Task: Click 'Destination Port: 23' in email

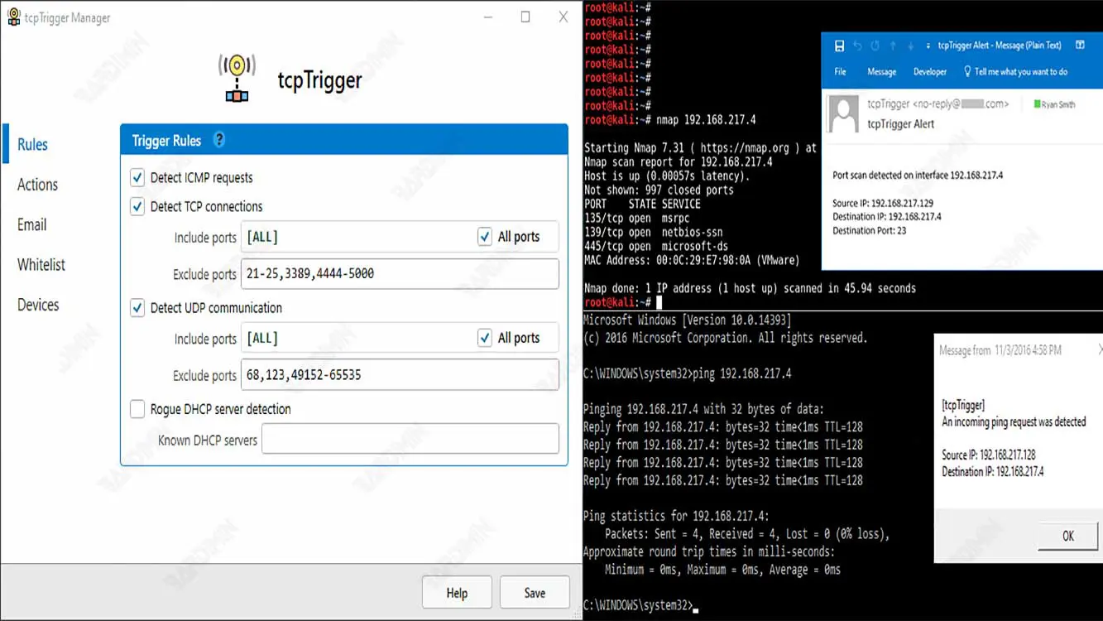Action: [x=869, y=231]
